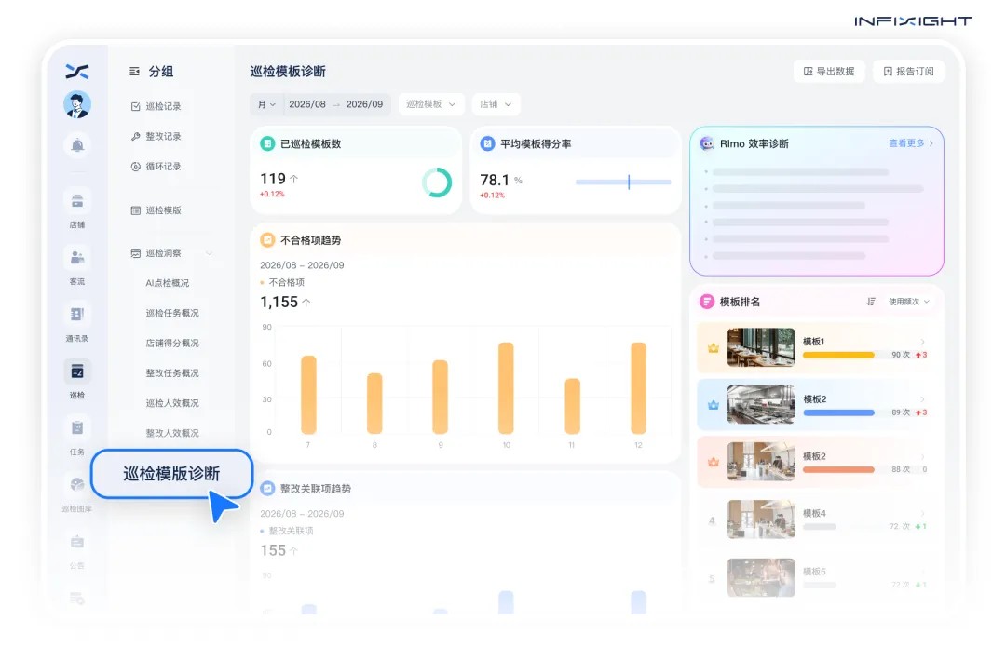Click the donut chart in 已巡检模板数 card
The width and height of the screenshot is (1006, 648).
pos(437,182)
